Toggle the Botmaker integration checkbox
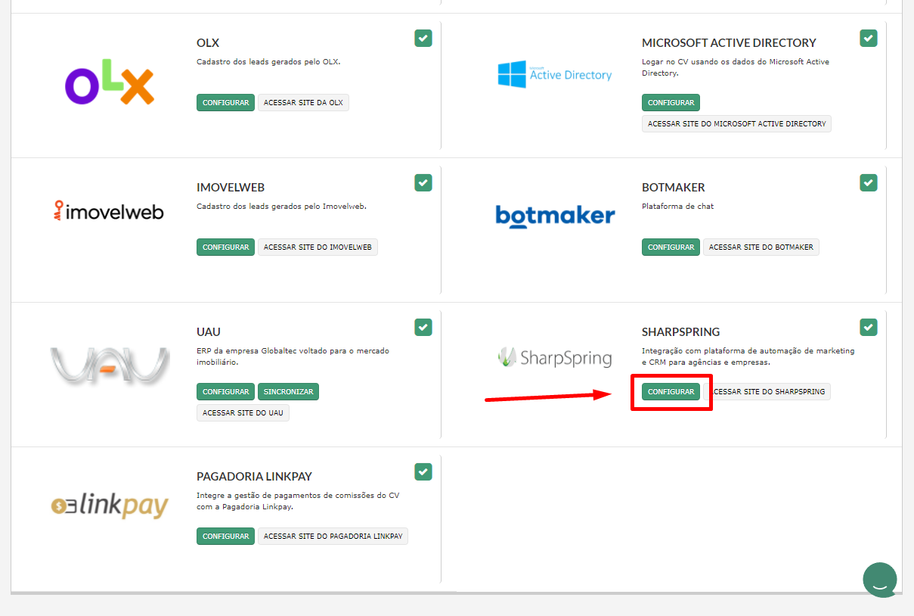Screen dimensions: 914x616 pyautogui.click(x=869, y=182)
